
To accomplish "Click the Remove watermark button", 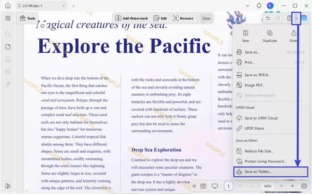I will 183,18.
